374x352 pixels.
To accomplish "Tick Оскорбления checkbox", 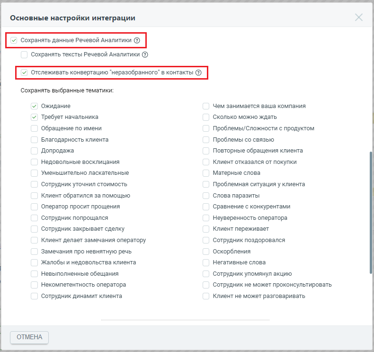I will (206, 252).
